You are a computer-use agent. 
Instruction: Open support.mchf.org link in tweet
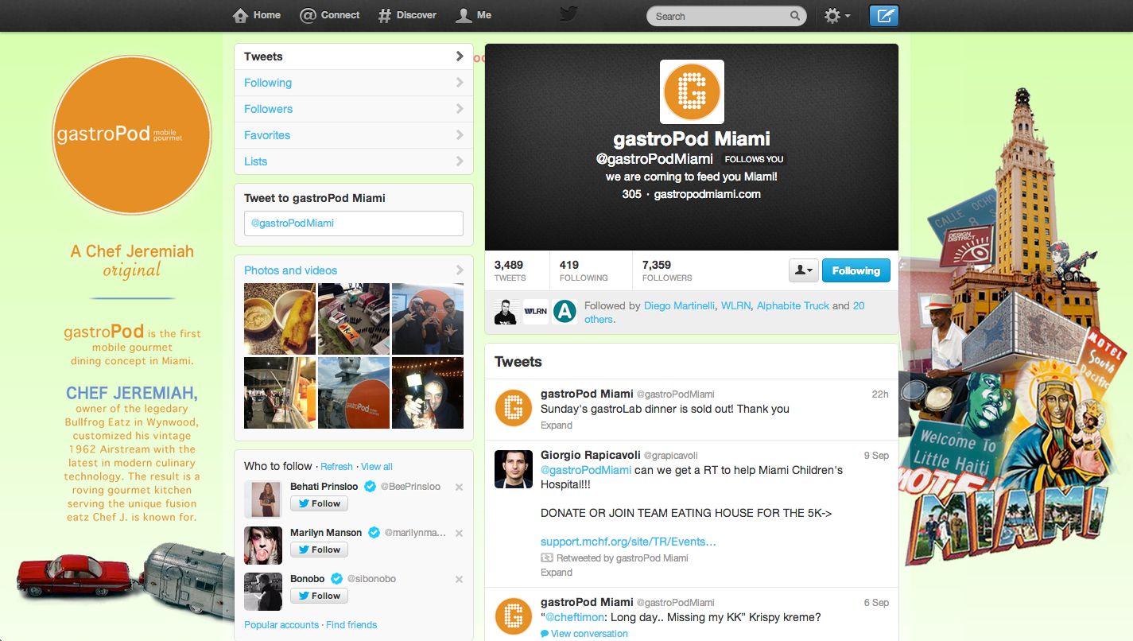(x=628, y=542)
